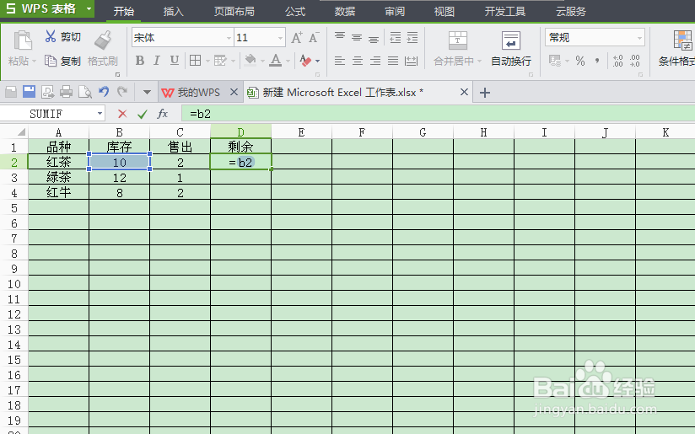The height and width of the screenshot is (434, 695).
Task: Apply cell borders with the border icon
Action: (x=195, y=60)
